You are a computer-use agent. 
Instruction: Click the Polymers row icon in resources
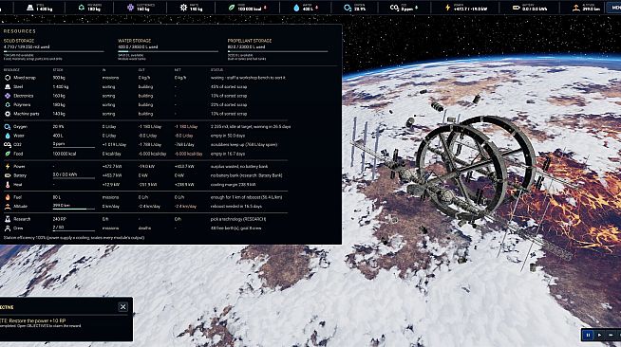tap(8, 104)
